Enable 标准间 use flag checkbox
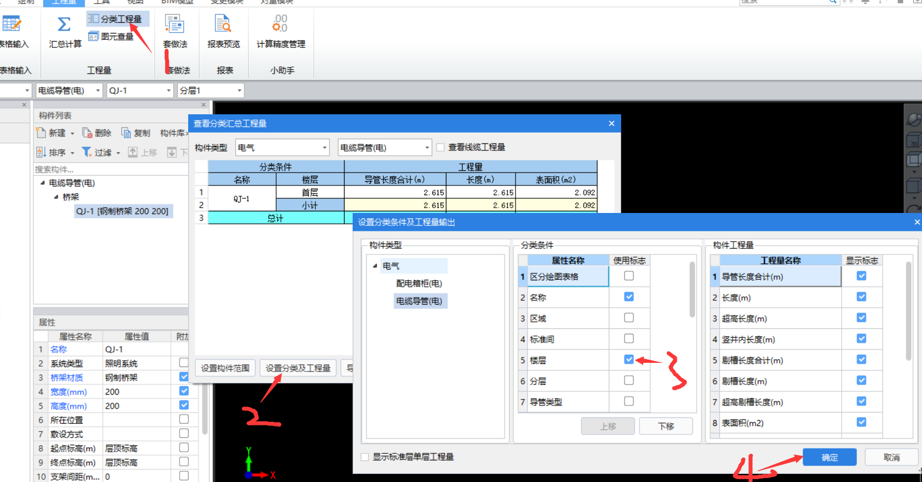The width and height of the screenshot is (922, 482). 629,339
